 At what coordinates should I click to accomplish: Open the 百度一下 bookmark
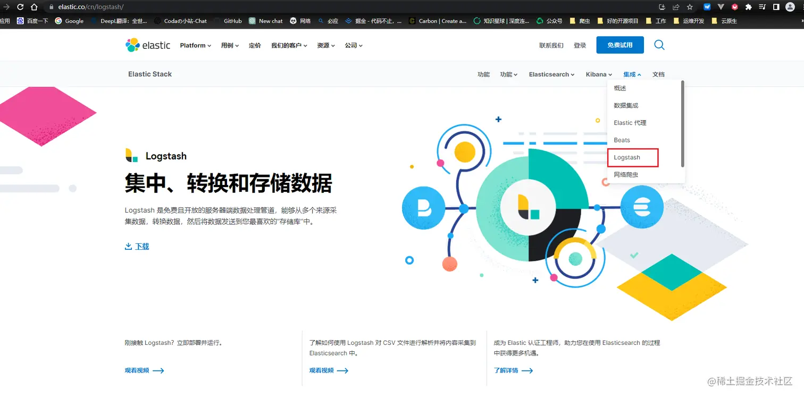[33, 21]
